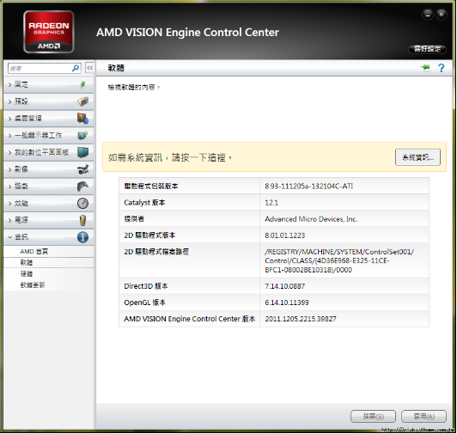Image resolution: width=457 pixels, height=434 pixels.
Task: Click the 2D driver version value 8.01.01.1223
Action: [x=284, y=235]
